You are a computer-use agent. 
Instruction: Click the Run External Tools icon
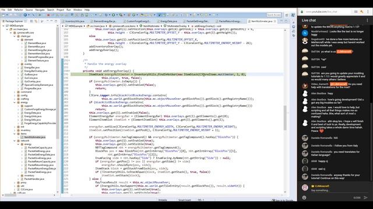coord(121,15)
